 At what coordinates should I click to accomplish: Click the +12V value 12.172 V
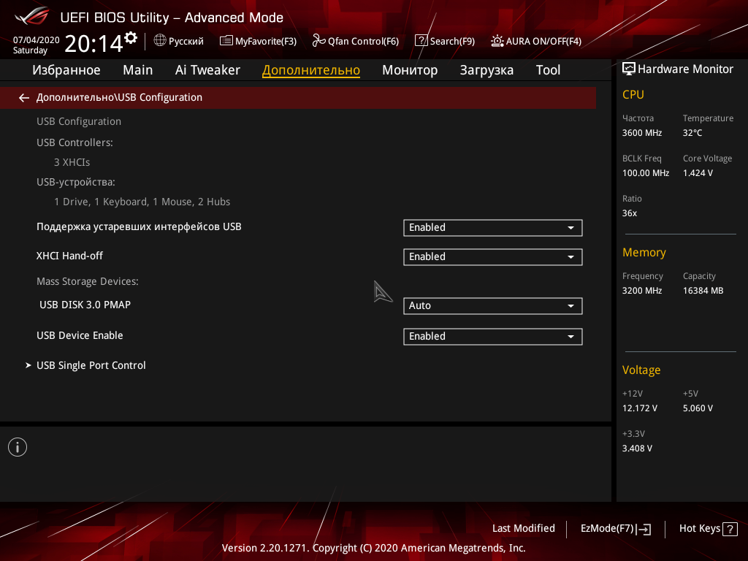[640, 408]
